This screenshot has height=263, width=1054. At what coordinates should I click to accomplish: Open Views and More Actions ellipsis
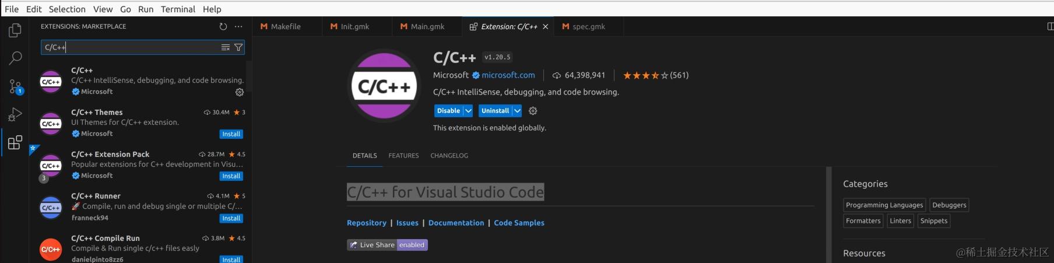[x=238, y=26]
